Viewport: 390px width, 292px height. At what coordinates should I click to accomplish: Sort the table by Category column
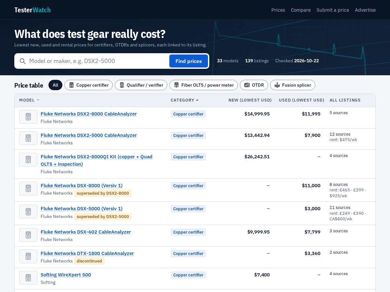[185, 100]
